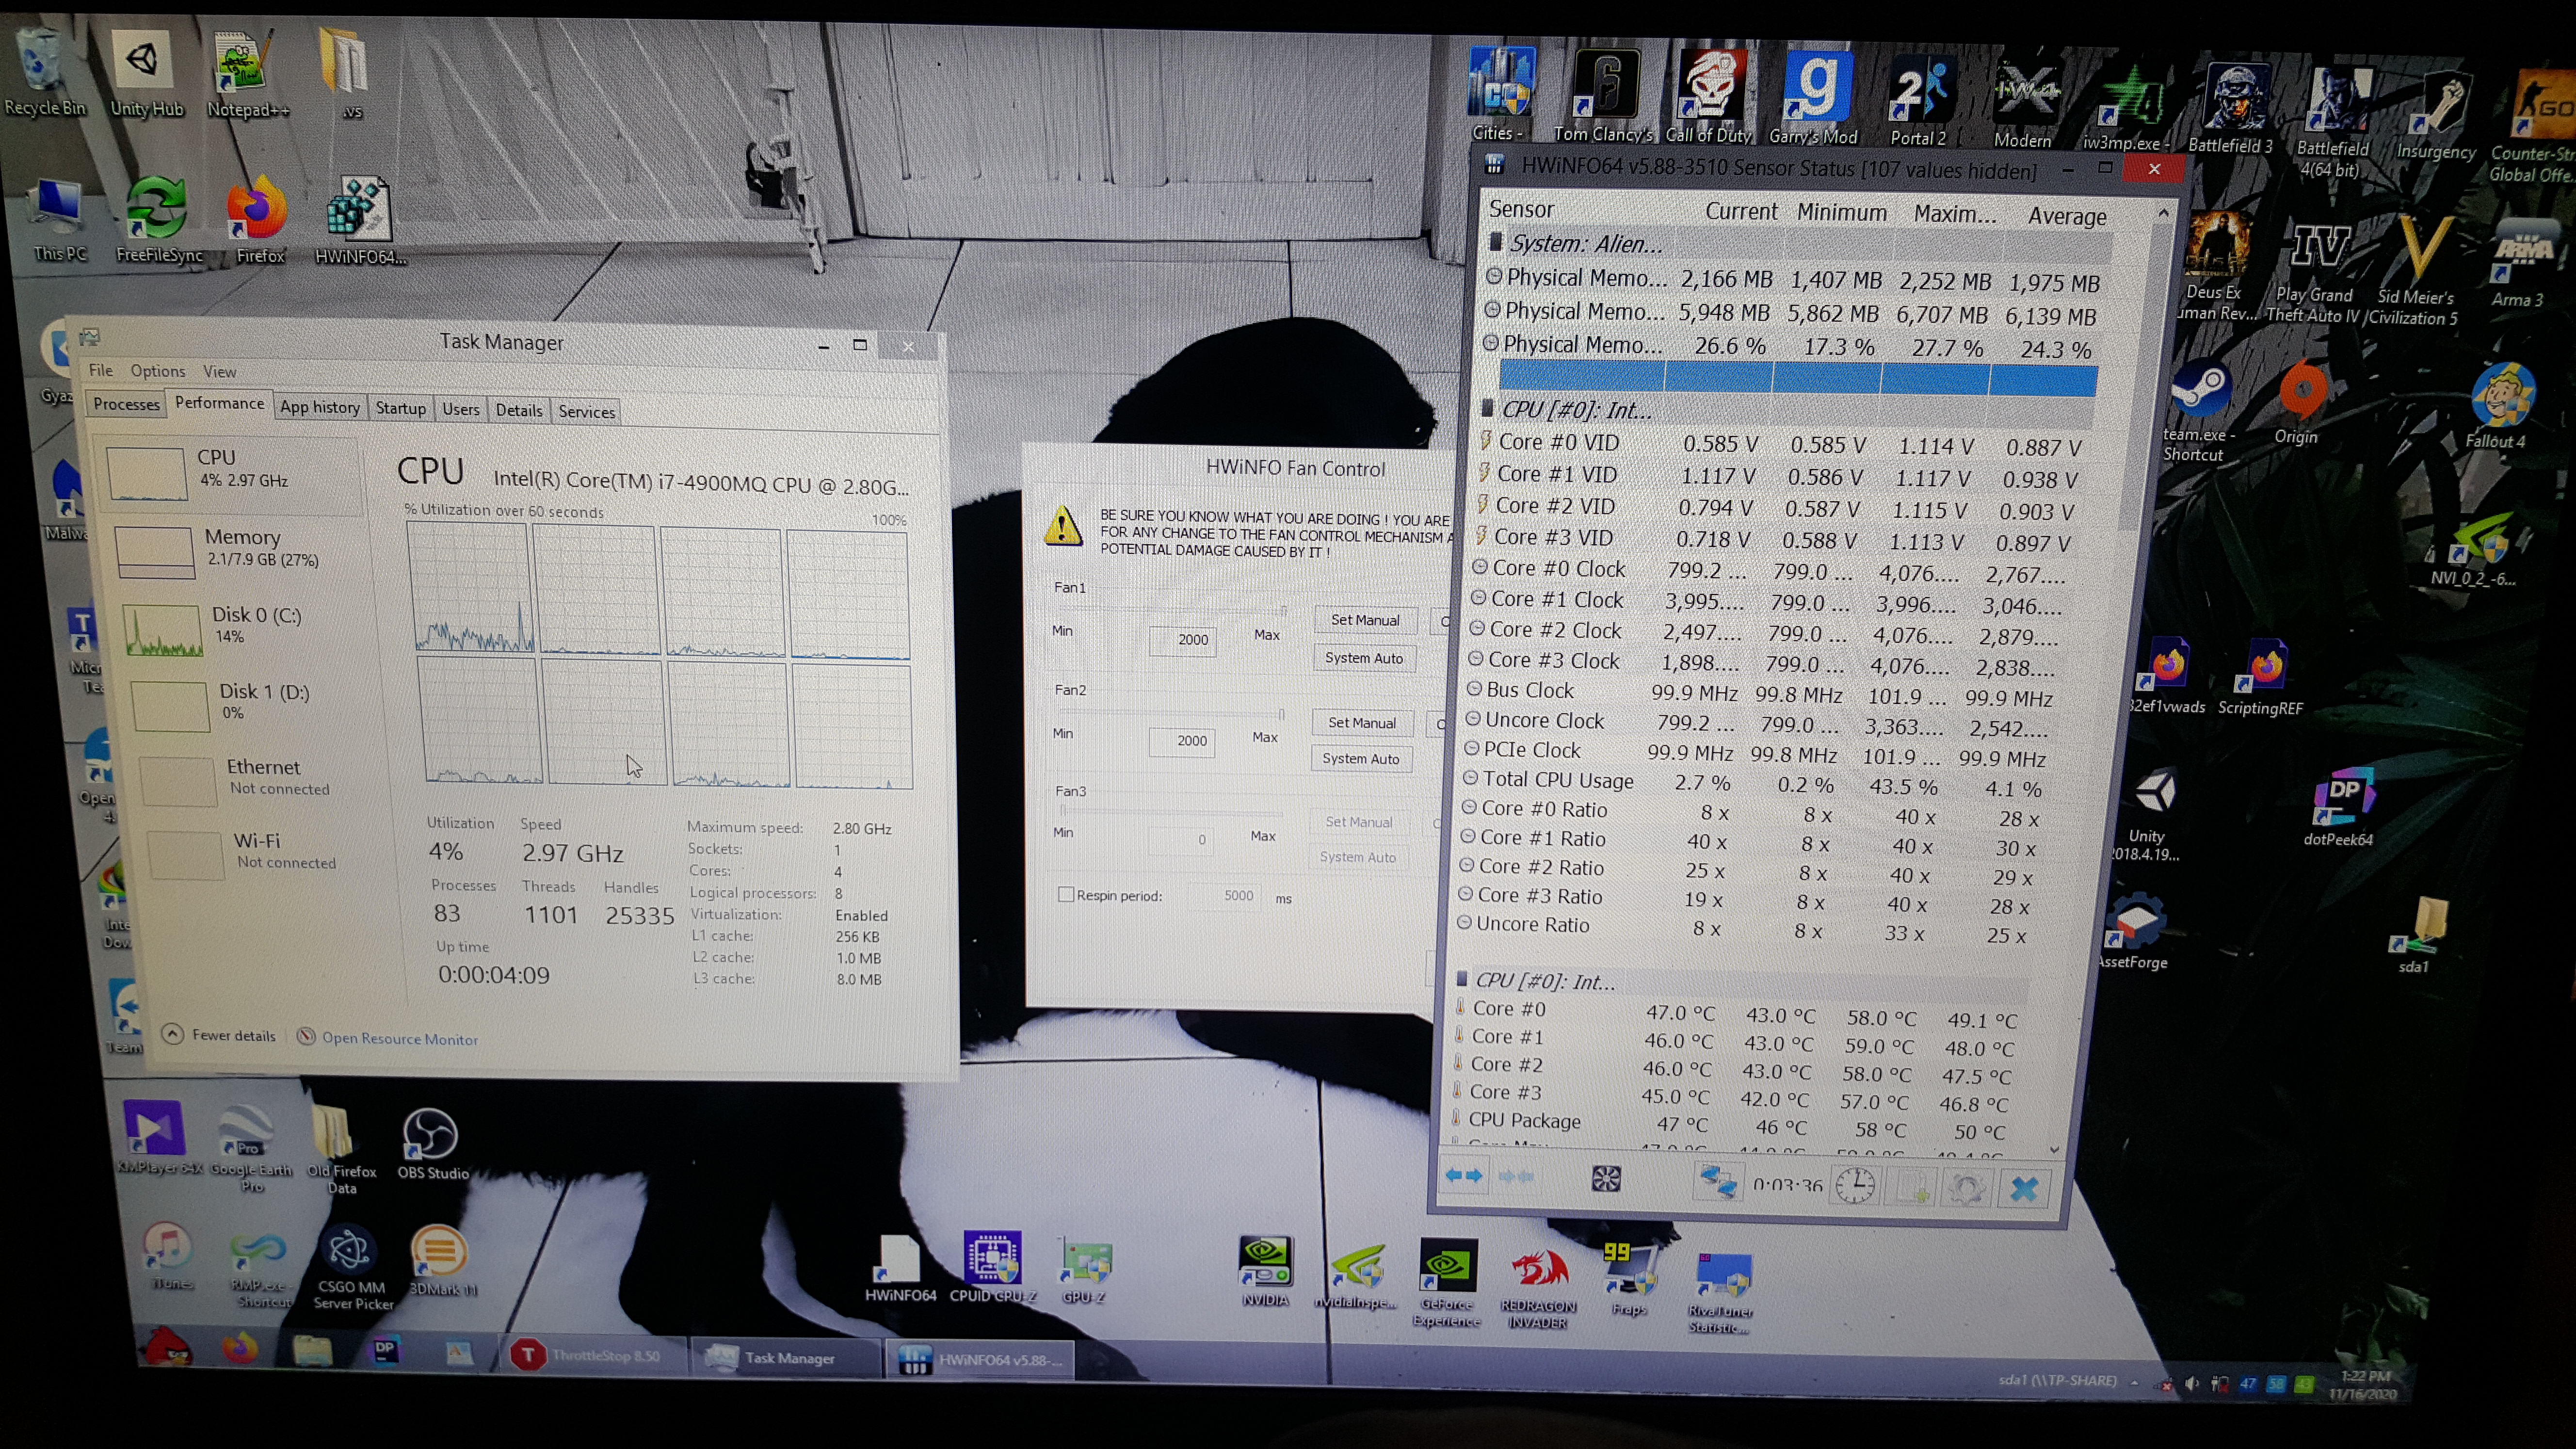Click blue X to close sensors panel

pos(2024,1190)
